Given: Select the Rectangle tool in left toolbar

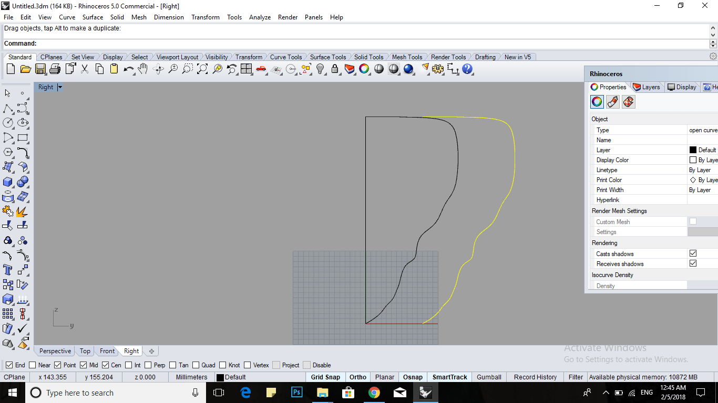Looking at the screenshot, I should coord(23,138).
